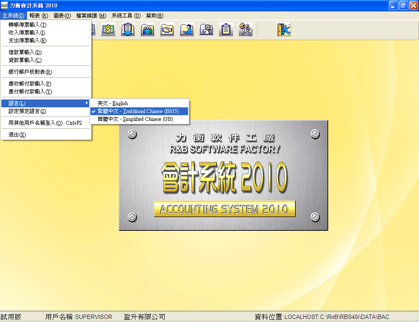Screen dimensions: 419x322
Task: Click 用戶名稱:SUPERVISOR status bar entry
Action: pos(79,317)
